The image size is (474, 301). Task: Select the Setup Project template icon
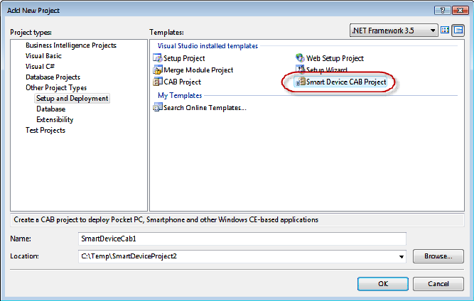click(x=158, y=58)
